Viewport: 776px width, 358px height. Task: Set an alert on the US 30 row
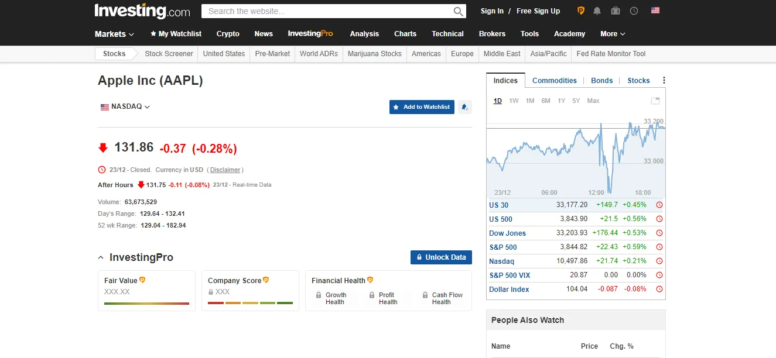[659, 205]
